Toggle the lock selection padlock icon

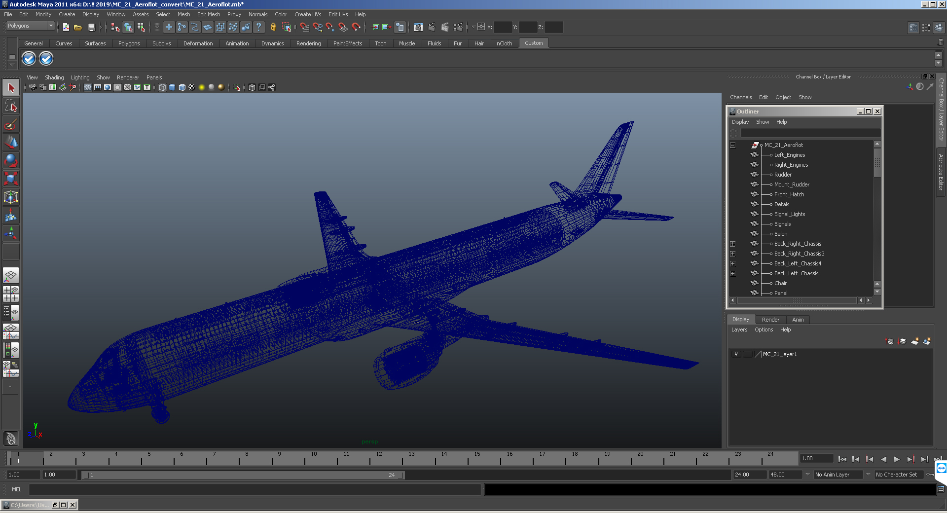click(273, 27)
